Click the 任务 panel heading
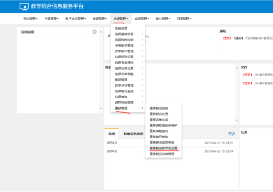The image size is (273, 192). click(x=244, y=132)
